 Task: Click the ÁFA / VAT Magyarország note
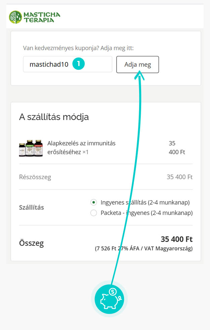[x=144, y=249]
